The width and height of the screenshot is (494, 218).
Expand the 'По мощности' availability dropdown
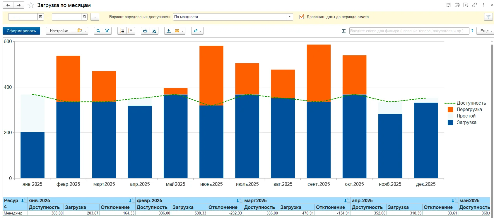[290, 17]
